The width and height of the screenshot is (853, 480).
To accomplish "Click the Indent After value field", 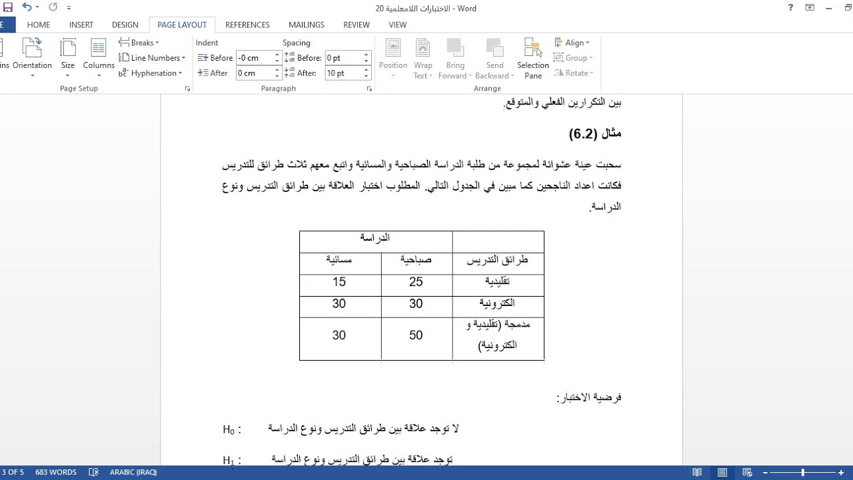I will 255,73.
